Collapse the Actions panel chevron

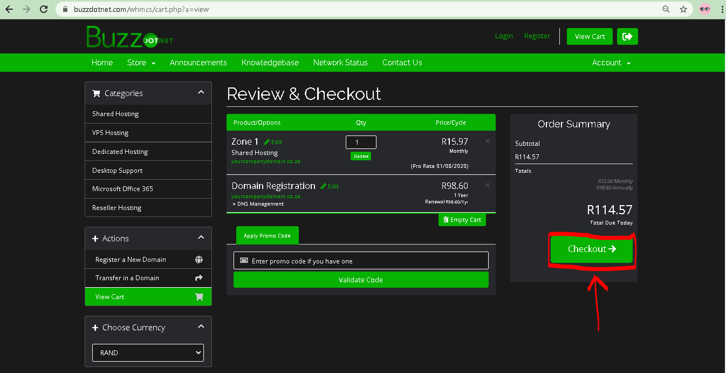click(x=201, y=238)
